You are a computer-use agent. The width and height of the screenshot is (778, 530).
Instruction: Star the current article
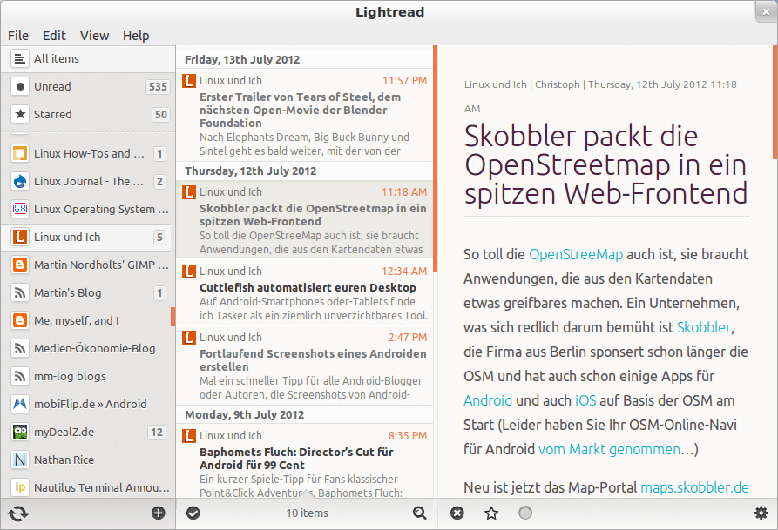(x=490, y=513)
